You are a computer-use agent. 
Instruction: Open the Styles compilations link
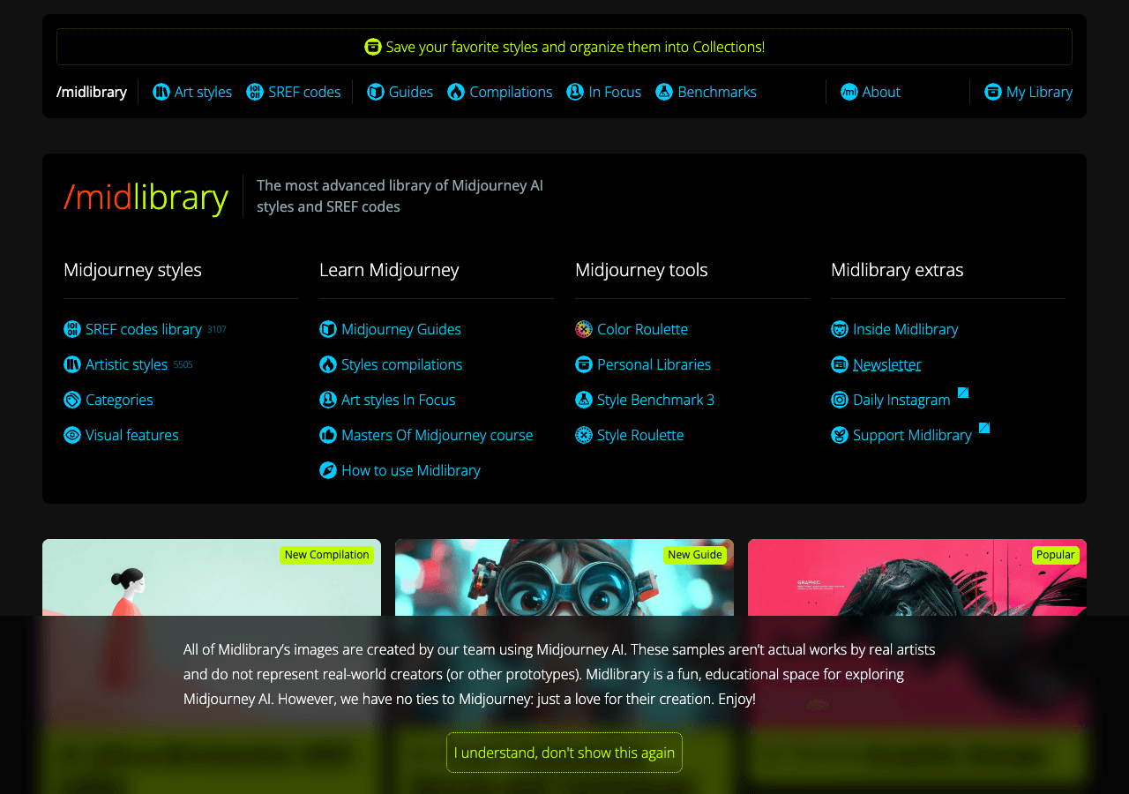(391, 364)
